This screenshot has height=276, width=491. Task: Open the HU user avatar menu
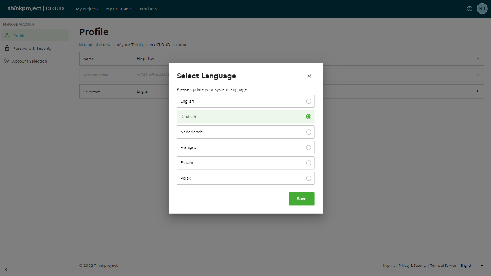(482, 9)
